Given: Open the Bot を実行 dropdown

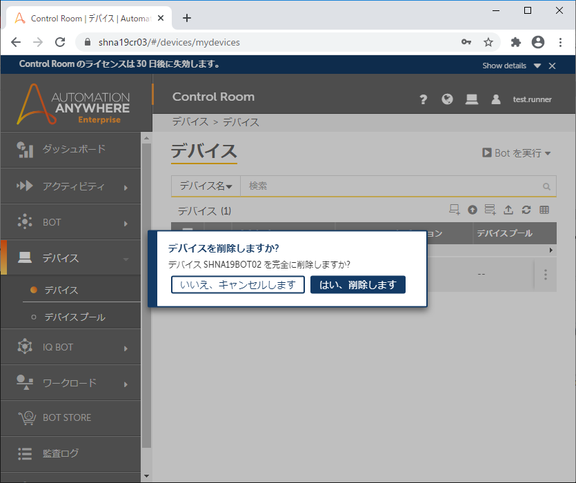Looking at the screenshot, I should click(x=516, y=153).
